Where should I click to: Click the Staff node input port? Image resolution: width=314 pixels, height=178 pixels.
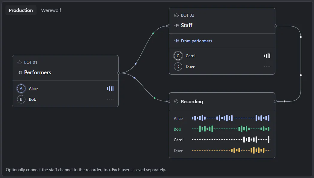tap(169, 26)
